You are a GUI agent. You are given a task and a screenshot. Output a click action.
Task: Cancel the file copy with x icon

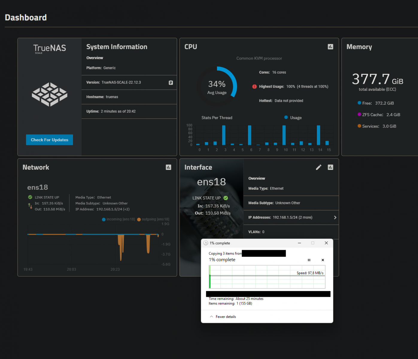(x=323, y=260)
